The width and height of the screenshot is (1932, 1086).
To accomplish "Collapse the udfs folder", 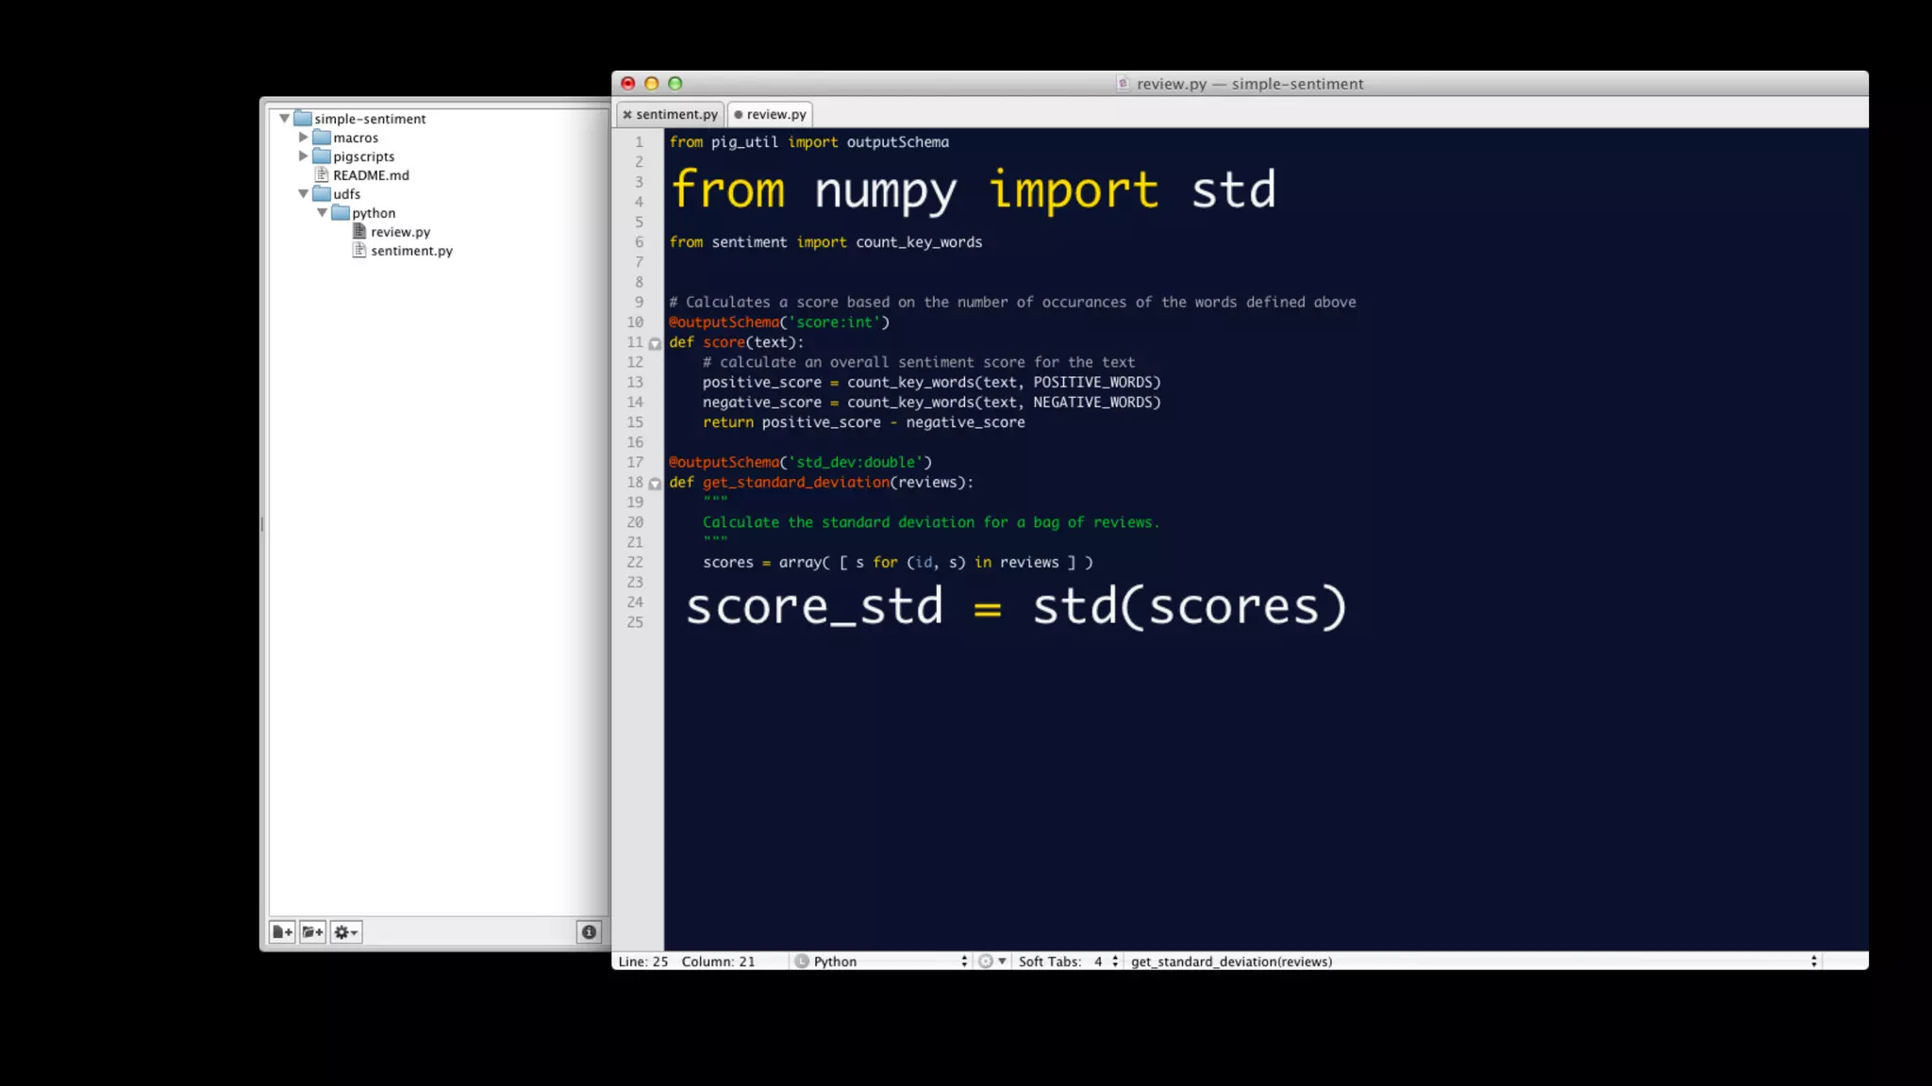I will pos(304,194).
